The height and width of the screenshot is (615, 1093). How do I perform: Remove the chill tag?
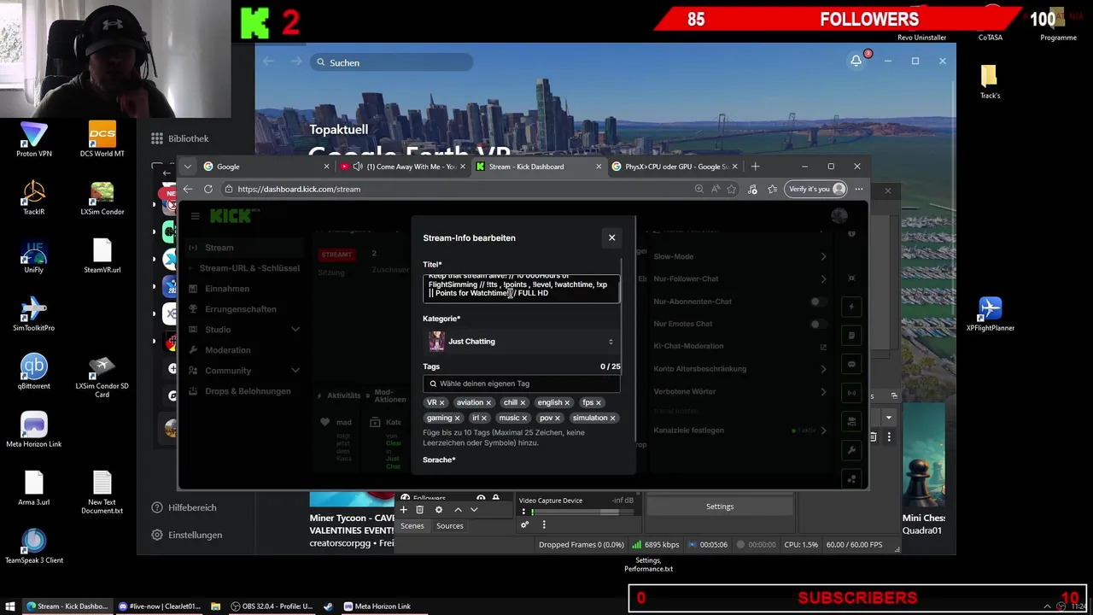coord(523,402)
